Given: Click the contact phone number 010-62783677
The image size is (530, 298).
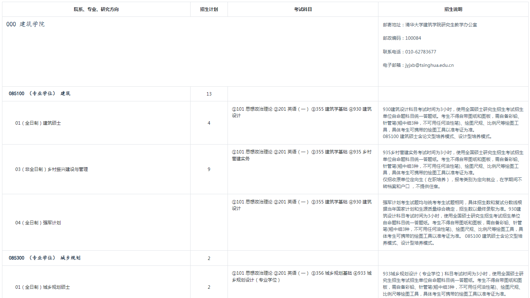Looking at the screenshot, I should (x=421, y=52).
